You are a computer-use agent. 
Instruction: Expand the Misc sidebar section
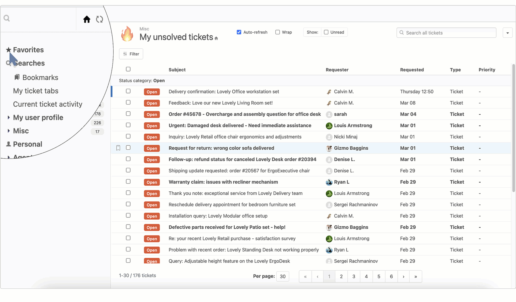point(9,131)
